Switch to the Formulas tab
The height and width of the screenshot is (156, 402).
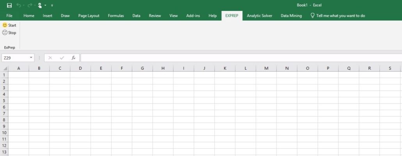point(116,16)
